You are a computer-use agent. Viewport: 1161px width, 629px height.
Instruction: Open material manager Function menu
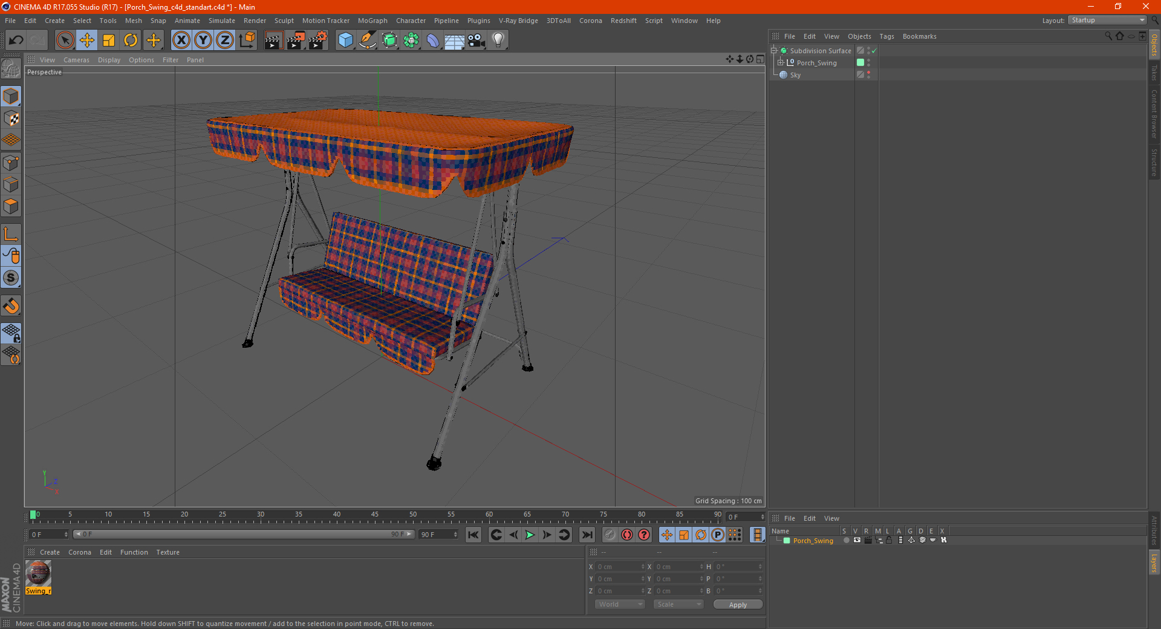(x=134, y=552)
